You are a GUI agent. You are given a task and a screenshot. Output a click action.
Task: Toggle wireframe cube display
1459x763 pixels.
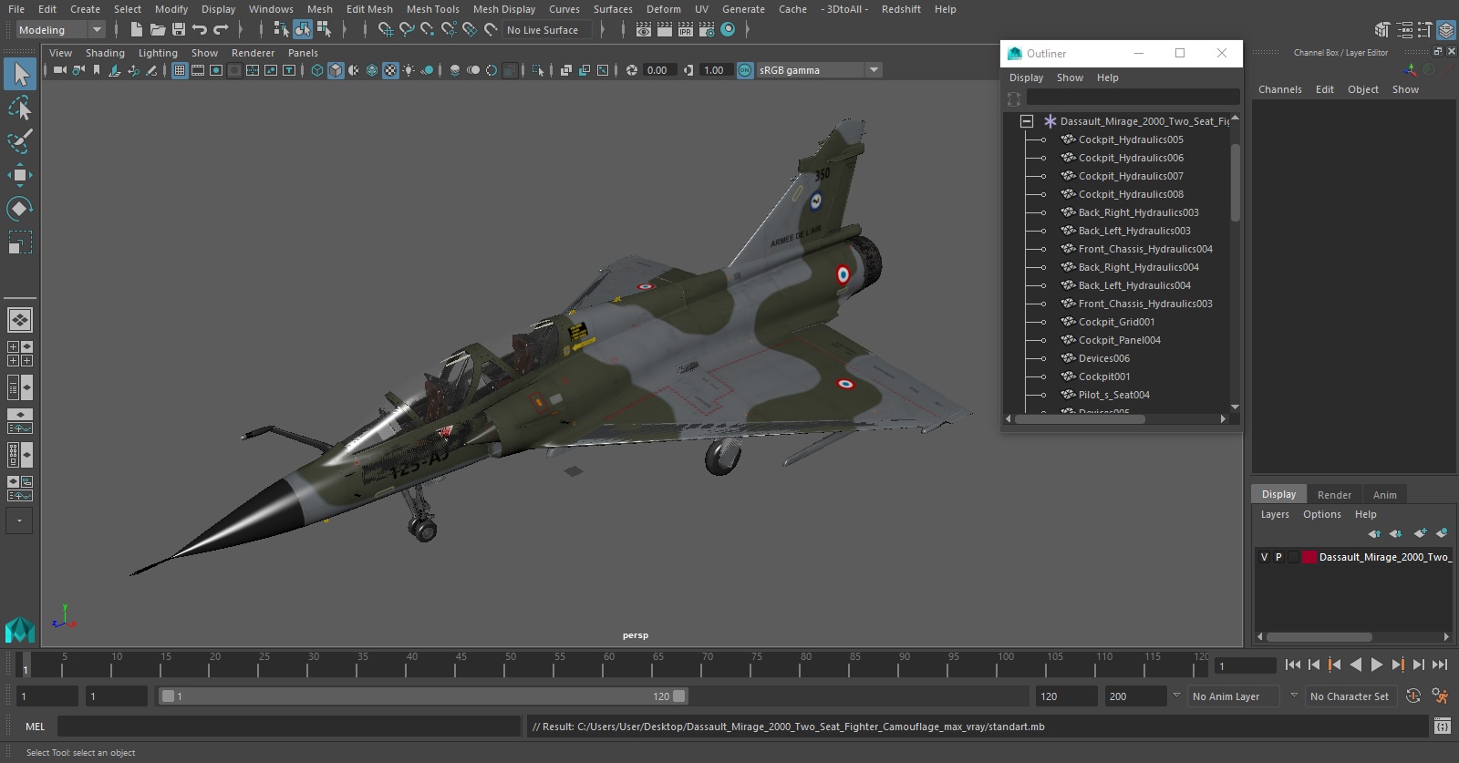tap(317, 70)
